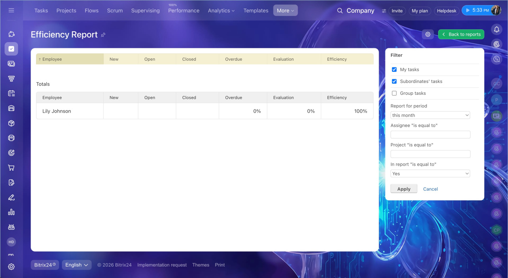Click the Bitrix24 footer button
508x278 pixels.
coord(45,265)
